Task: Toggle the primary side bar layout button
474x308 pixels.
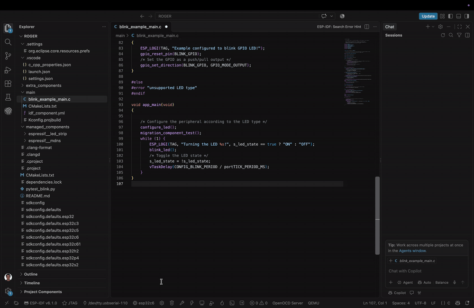Action: pos(450,16)
